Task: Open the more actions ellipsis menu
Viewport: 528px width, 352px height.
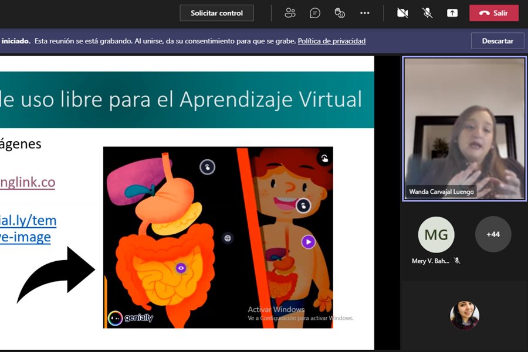Action: click(x=365, y=13)
